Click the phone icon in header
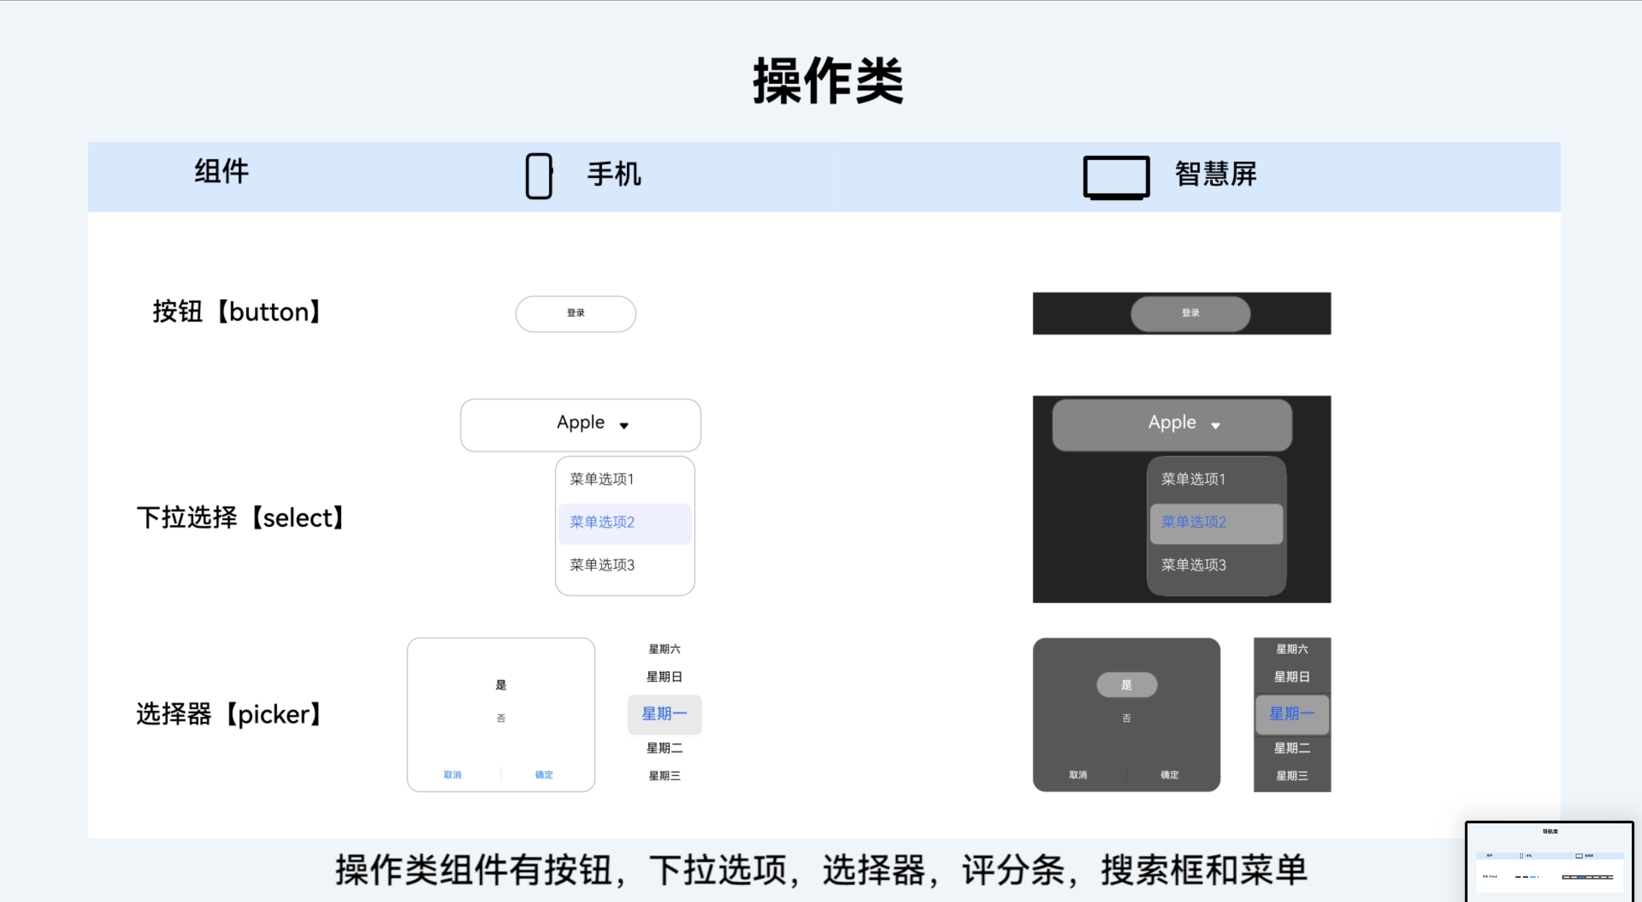The height and width of the screenshot is (902, 1642). click(x=539, y=176)
